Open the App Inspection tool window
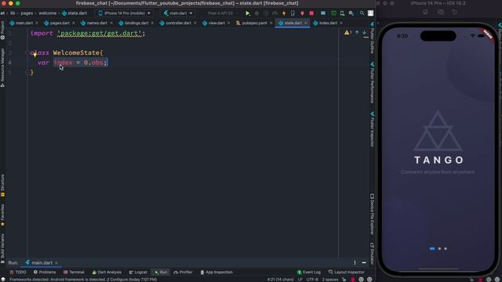Screen dimensions: 502x282 click(x=216, y=272)
